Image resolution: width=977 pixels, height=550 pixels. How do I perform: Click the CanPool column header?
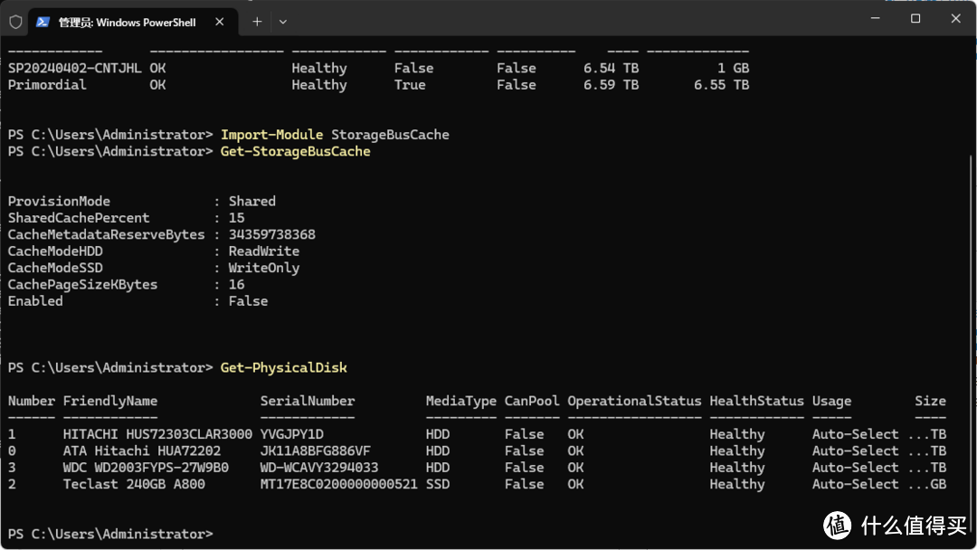tap(532, 401)
